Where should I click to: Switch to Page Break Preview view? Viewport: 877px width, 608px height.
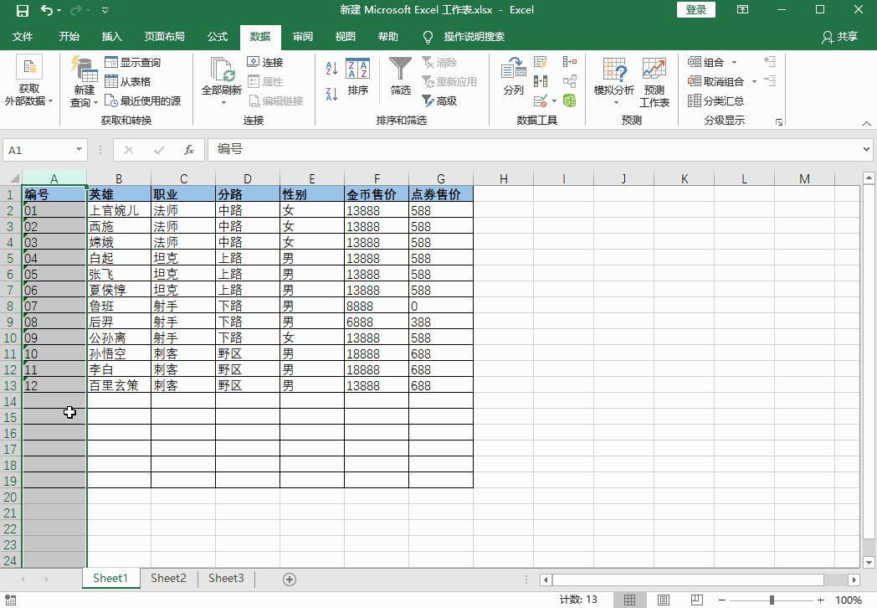point(695,600)
